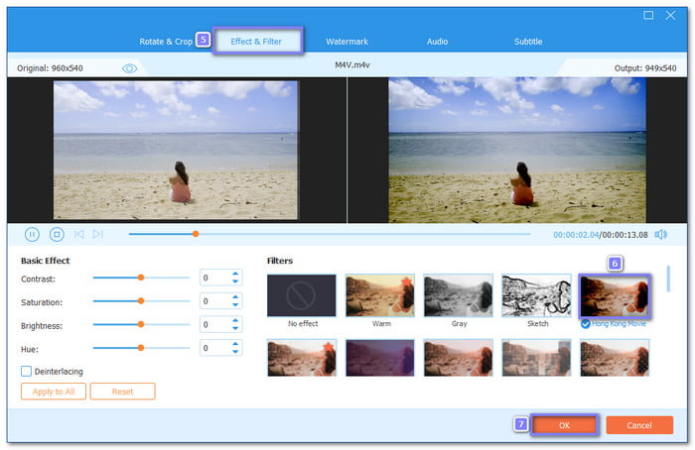Screen dimensions: 695x450
Task: Mute the volume speaker icon
Action: coord(660,235)
